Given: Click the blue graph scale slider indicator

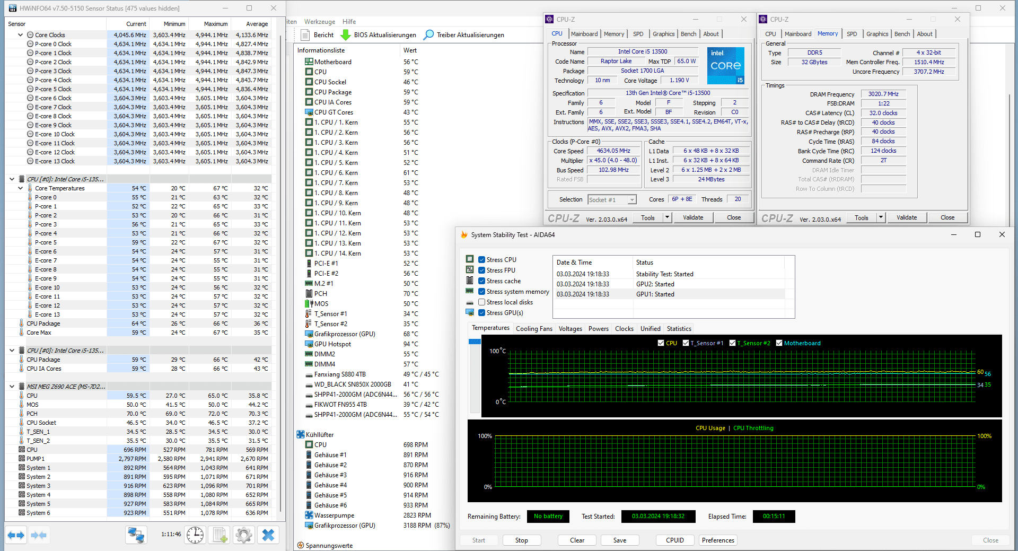Looking at the screenshot, I should tap(475, 342).
